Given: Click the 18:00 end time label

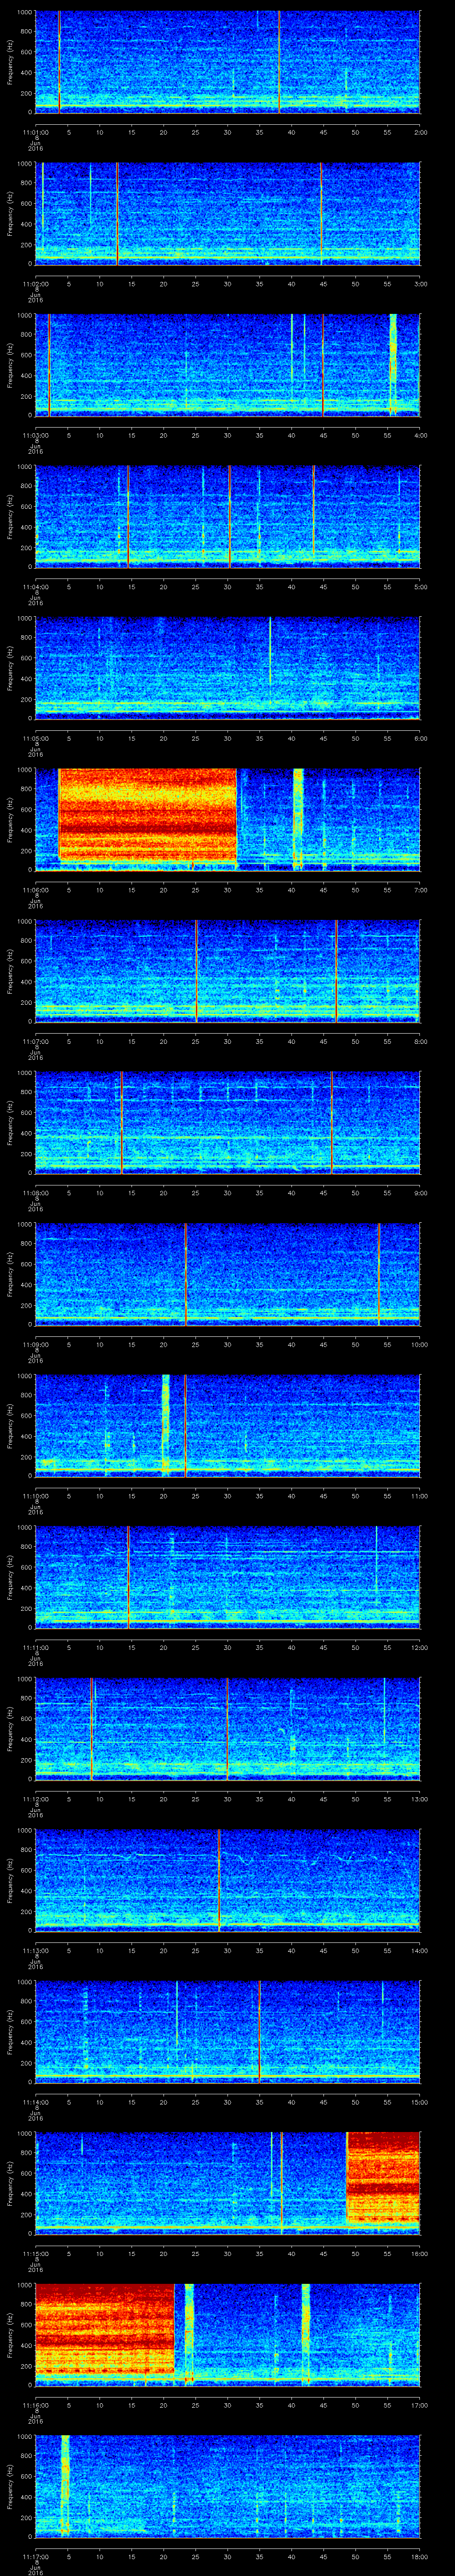Looking at the screenshot, I should (419, 2556).
